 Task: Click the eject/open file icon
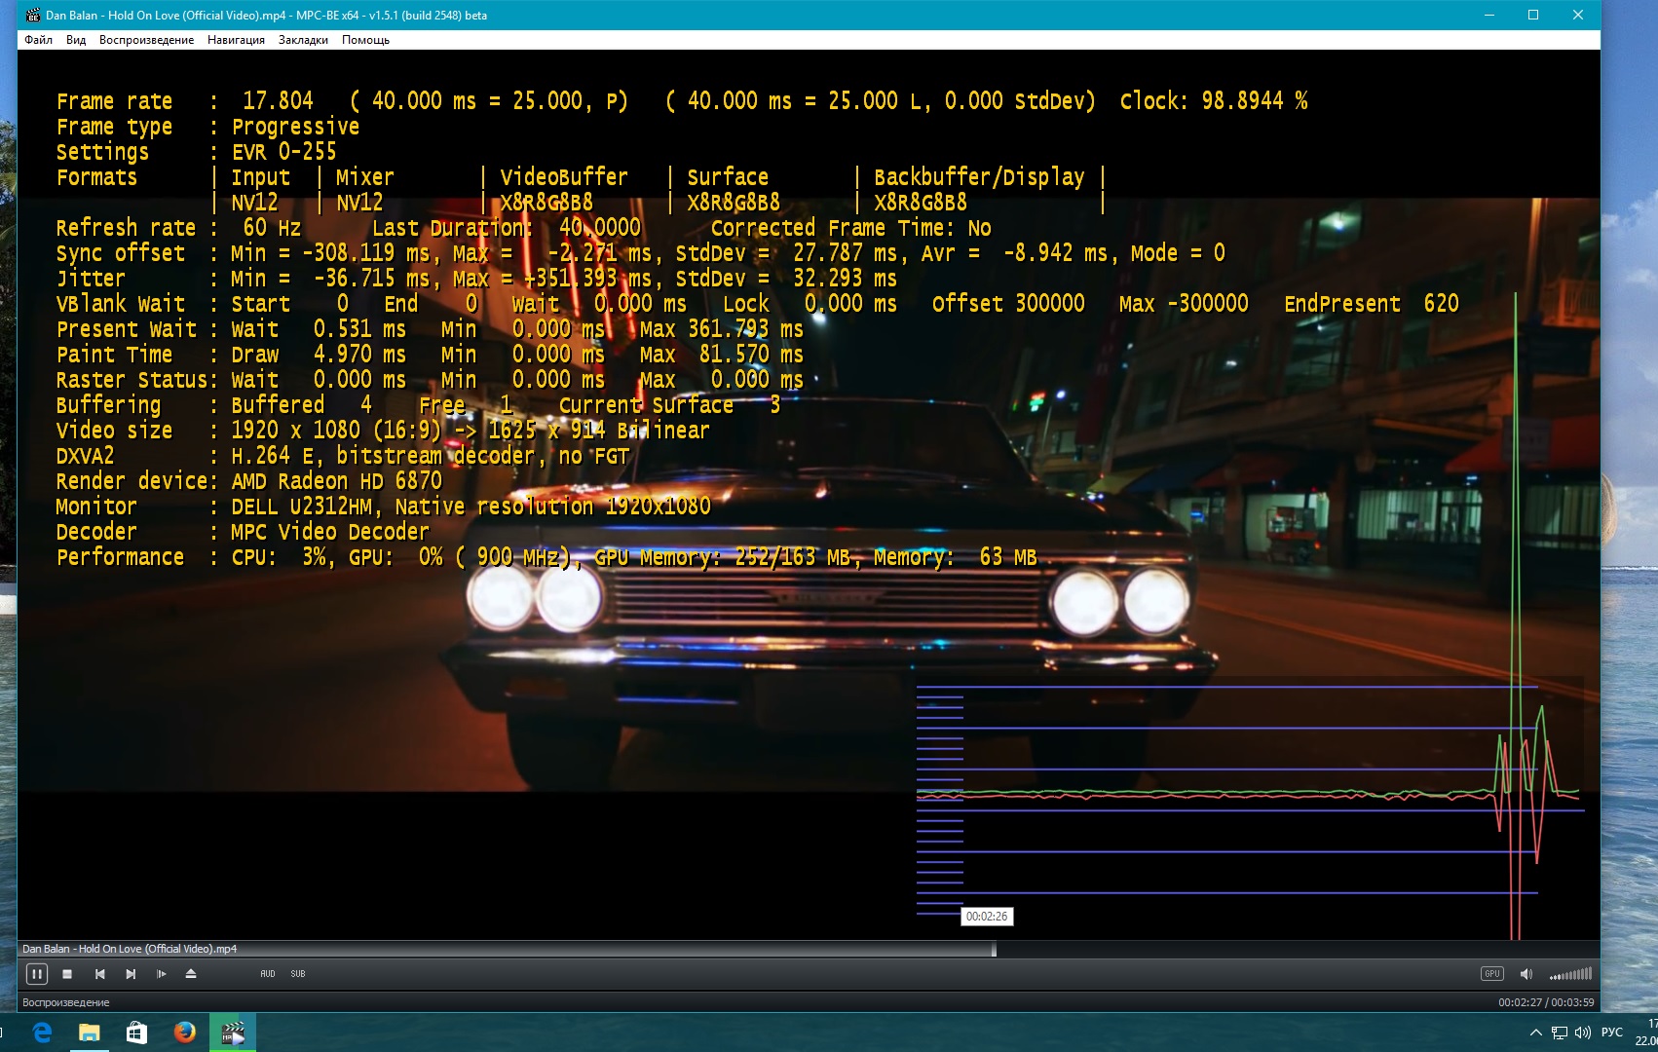(x=191, y=973)
